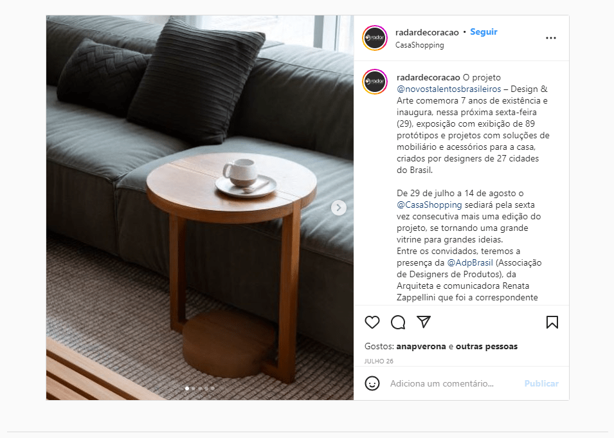Select the second carousel dot indicator
This screenshot has height=438, width=614.
click(194, 388)
